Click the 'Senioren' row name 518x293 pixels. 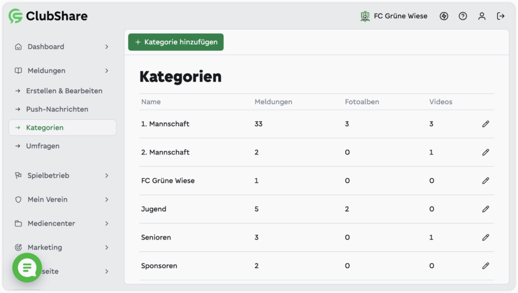[156, 237]
